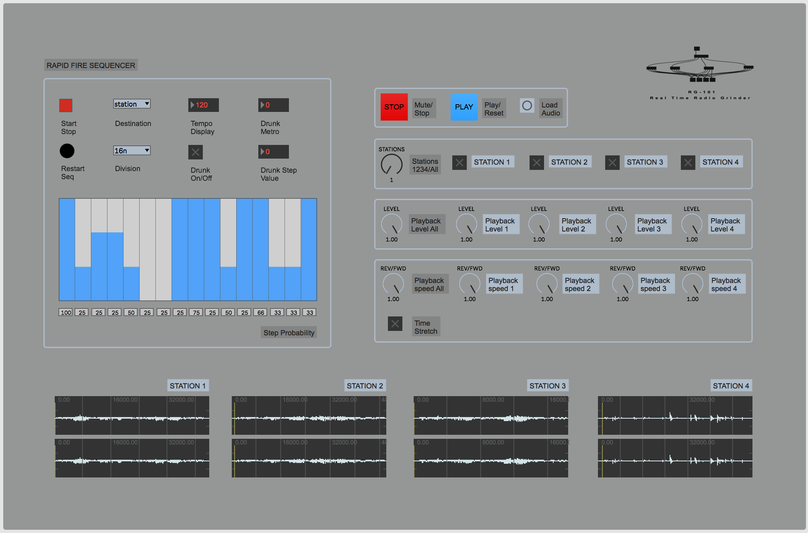This screenshot has width=808, height=533.
Task: Click the Play/Reset label
Action: tap(494, 109)
